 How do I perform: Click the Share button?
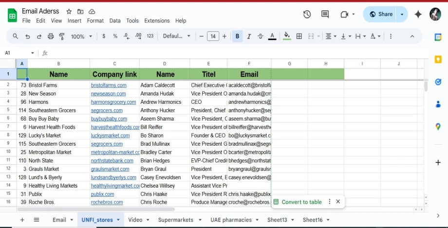tap(380, 14)
